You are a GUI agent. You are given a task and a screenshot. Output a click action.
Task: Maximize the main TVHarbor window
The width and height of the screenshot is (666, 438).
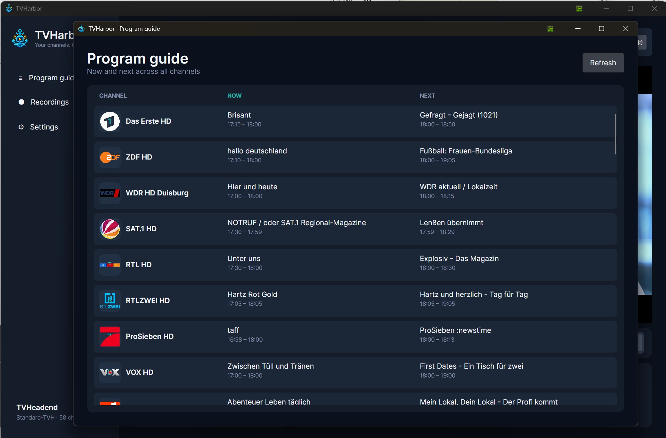point(630,9)
